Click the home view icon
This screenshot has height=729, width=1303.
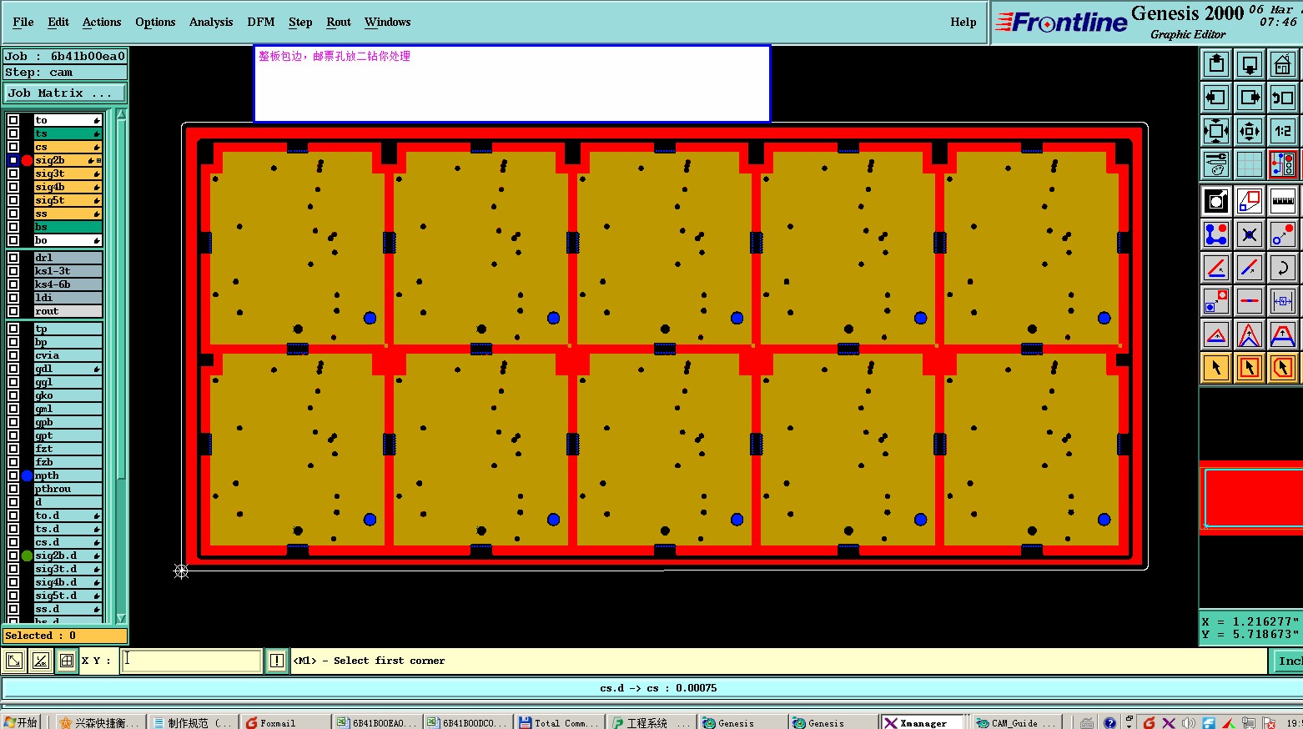click(x=1282, y=64)
